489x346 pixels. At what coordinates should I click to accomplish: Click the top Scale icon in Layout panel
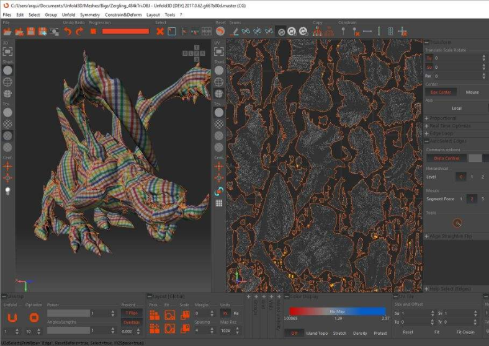tap(185, 316)
